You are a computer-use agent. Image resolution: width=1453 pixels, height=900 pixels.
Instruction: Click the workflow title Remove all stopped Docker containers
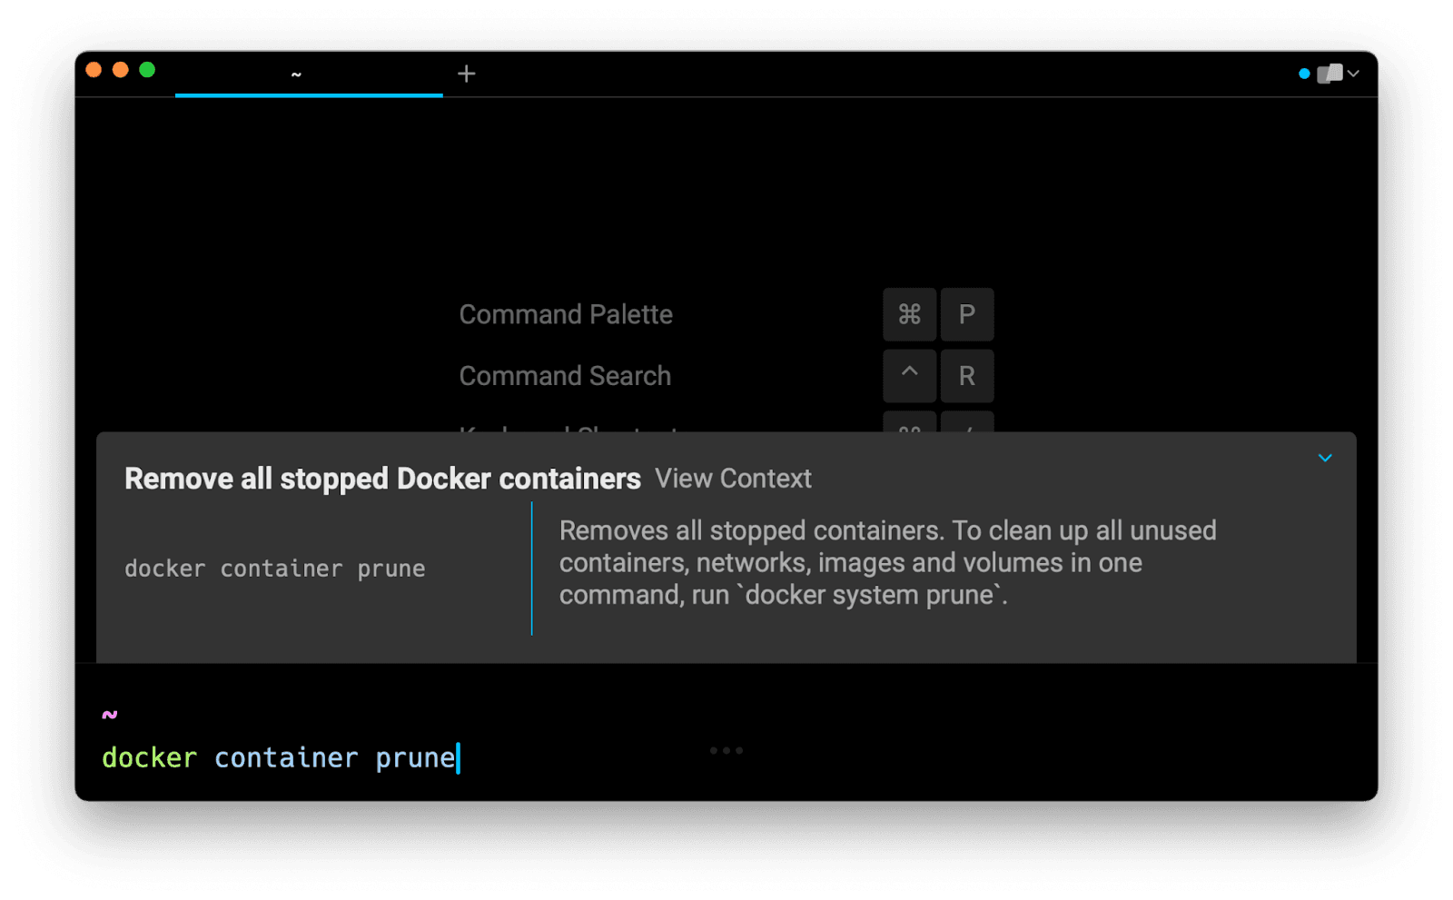click(x=382, y=479)
